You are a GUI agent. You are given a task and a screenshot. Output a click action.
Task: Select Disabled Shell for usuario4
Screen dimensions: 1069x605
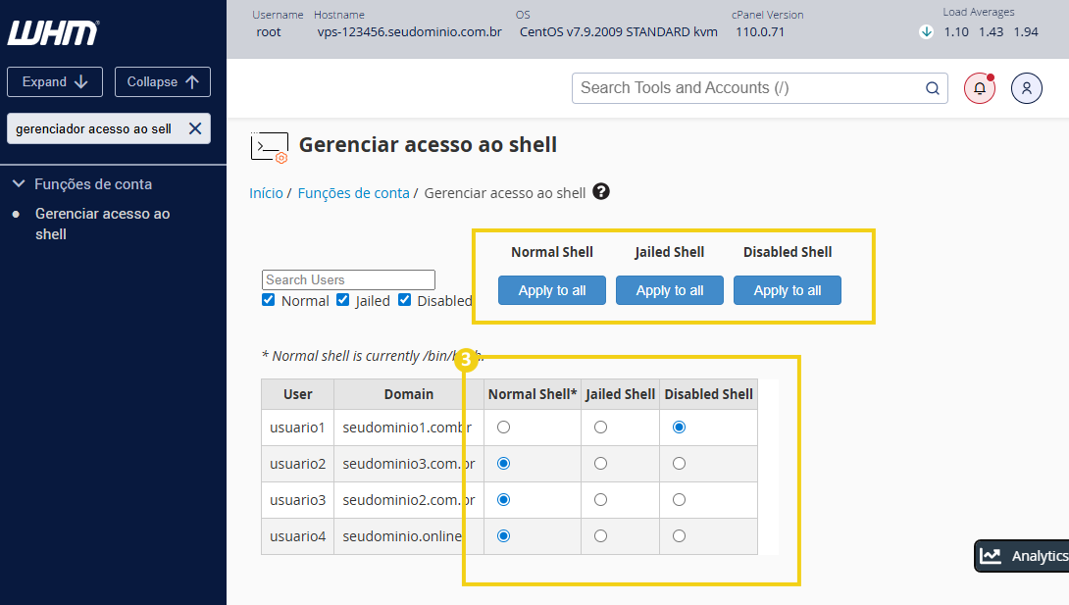[679, 535]
